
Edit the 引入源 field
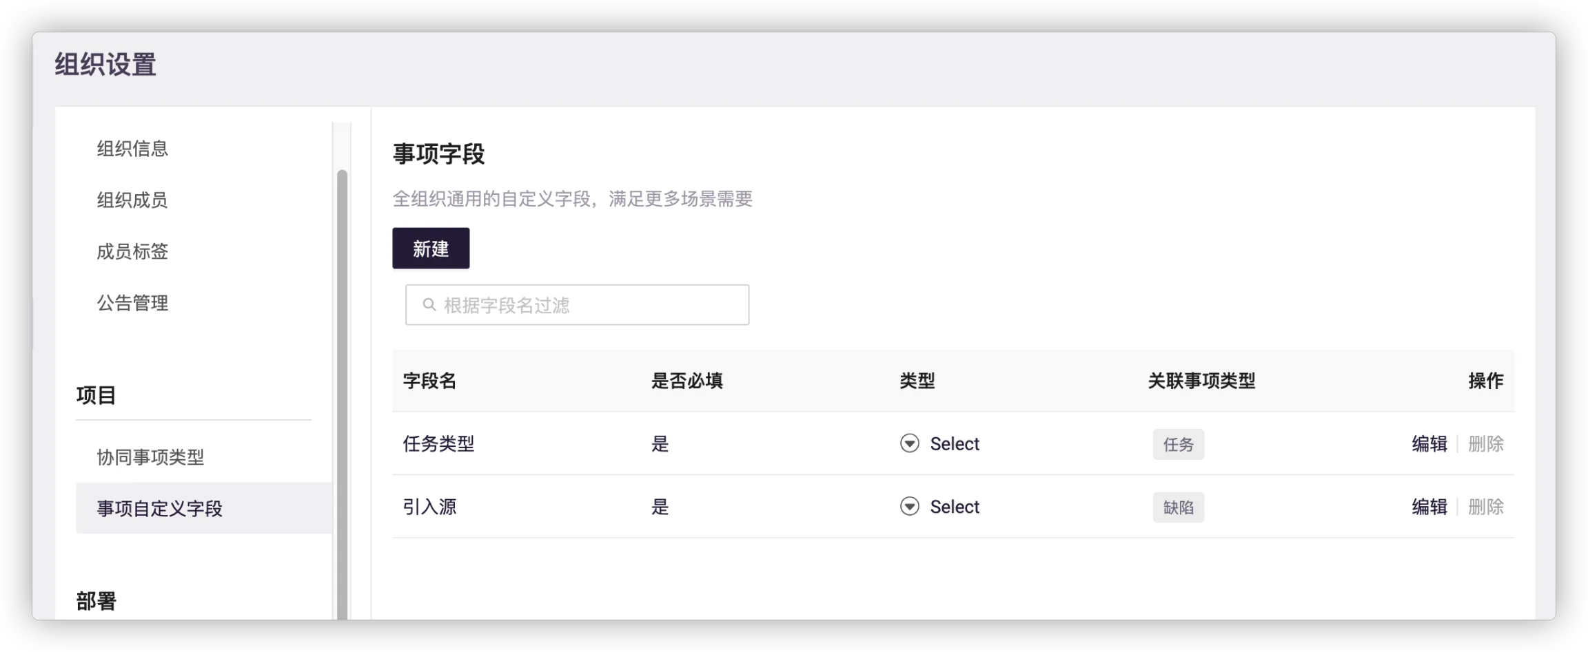1429,507
